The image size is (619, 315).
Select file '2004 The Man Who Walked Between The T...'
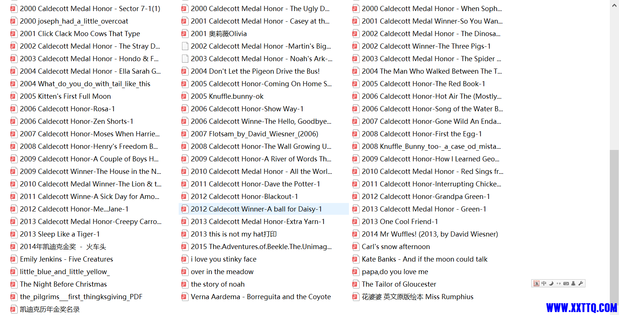(432, 71)
